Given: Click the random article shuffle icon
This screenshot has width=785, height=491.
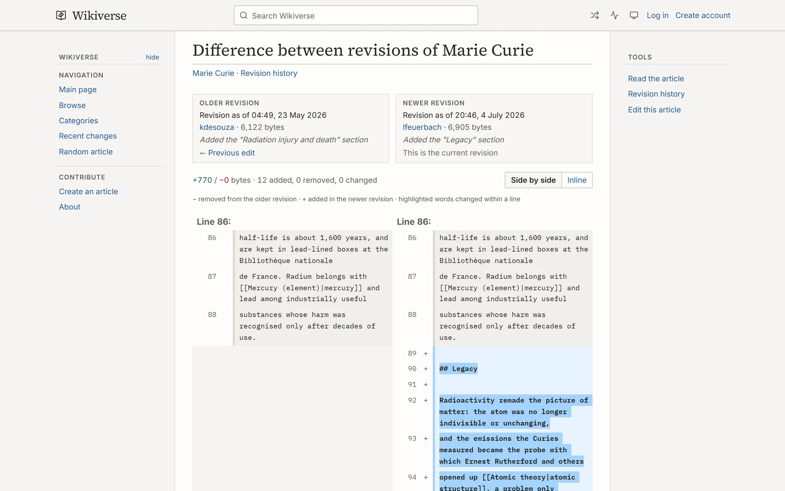Looking at the screenshot, I should [x=594, y=16].
